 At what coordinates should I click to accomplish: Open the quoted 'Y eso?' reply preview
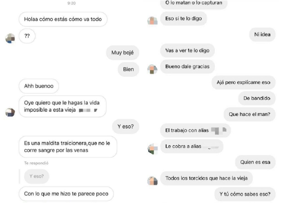[x=36, y=176]
